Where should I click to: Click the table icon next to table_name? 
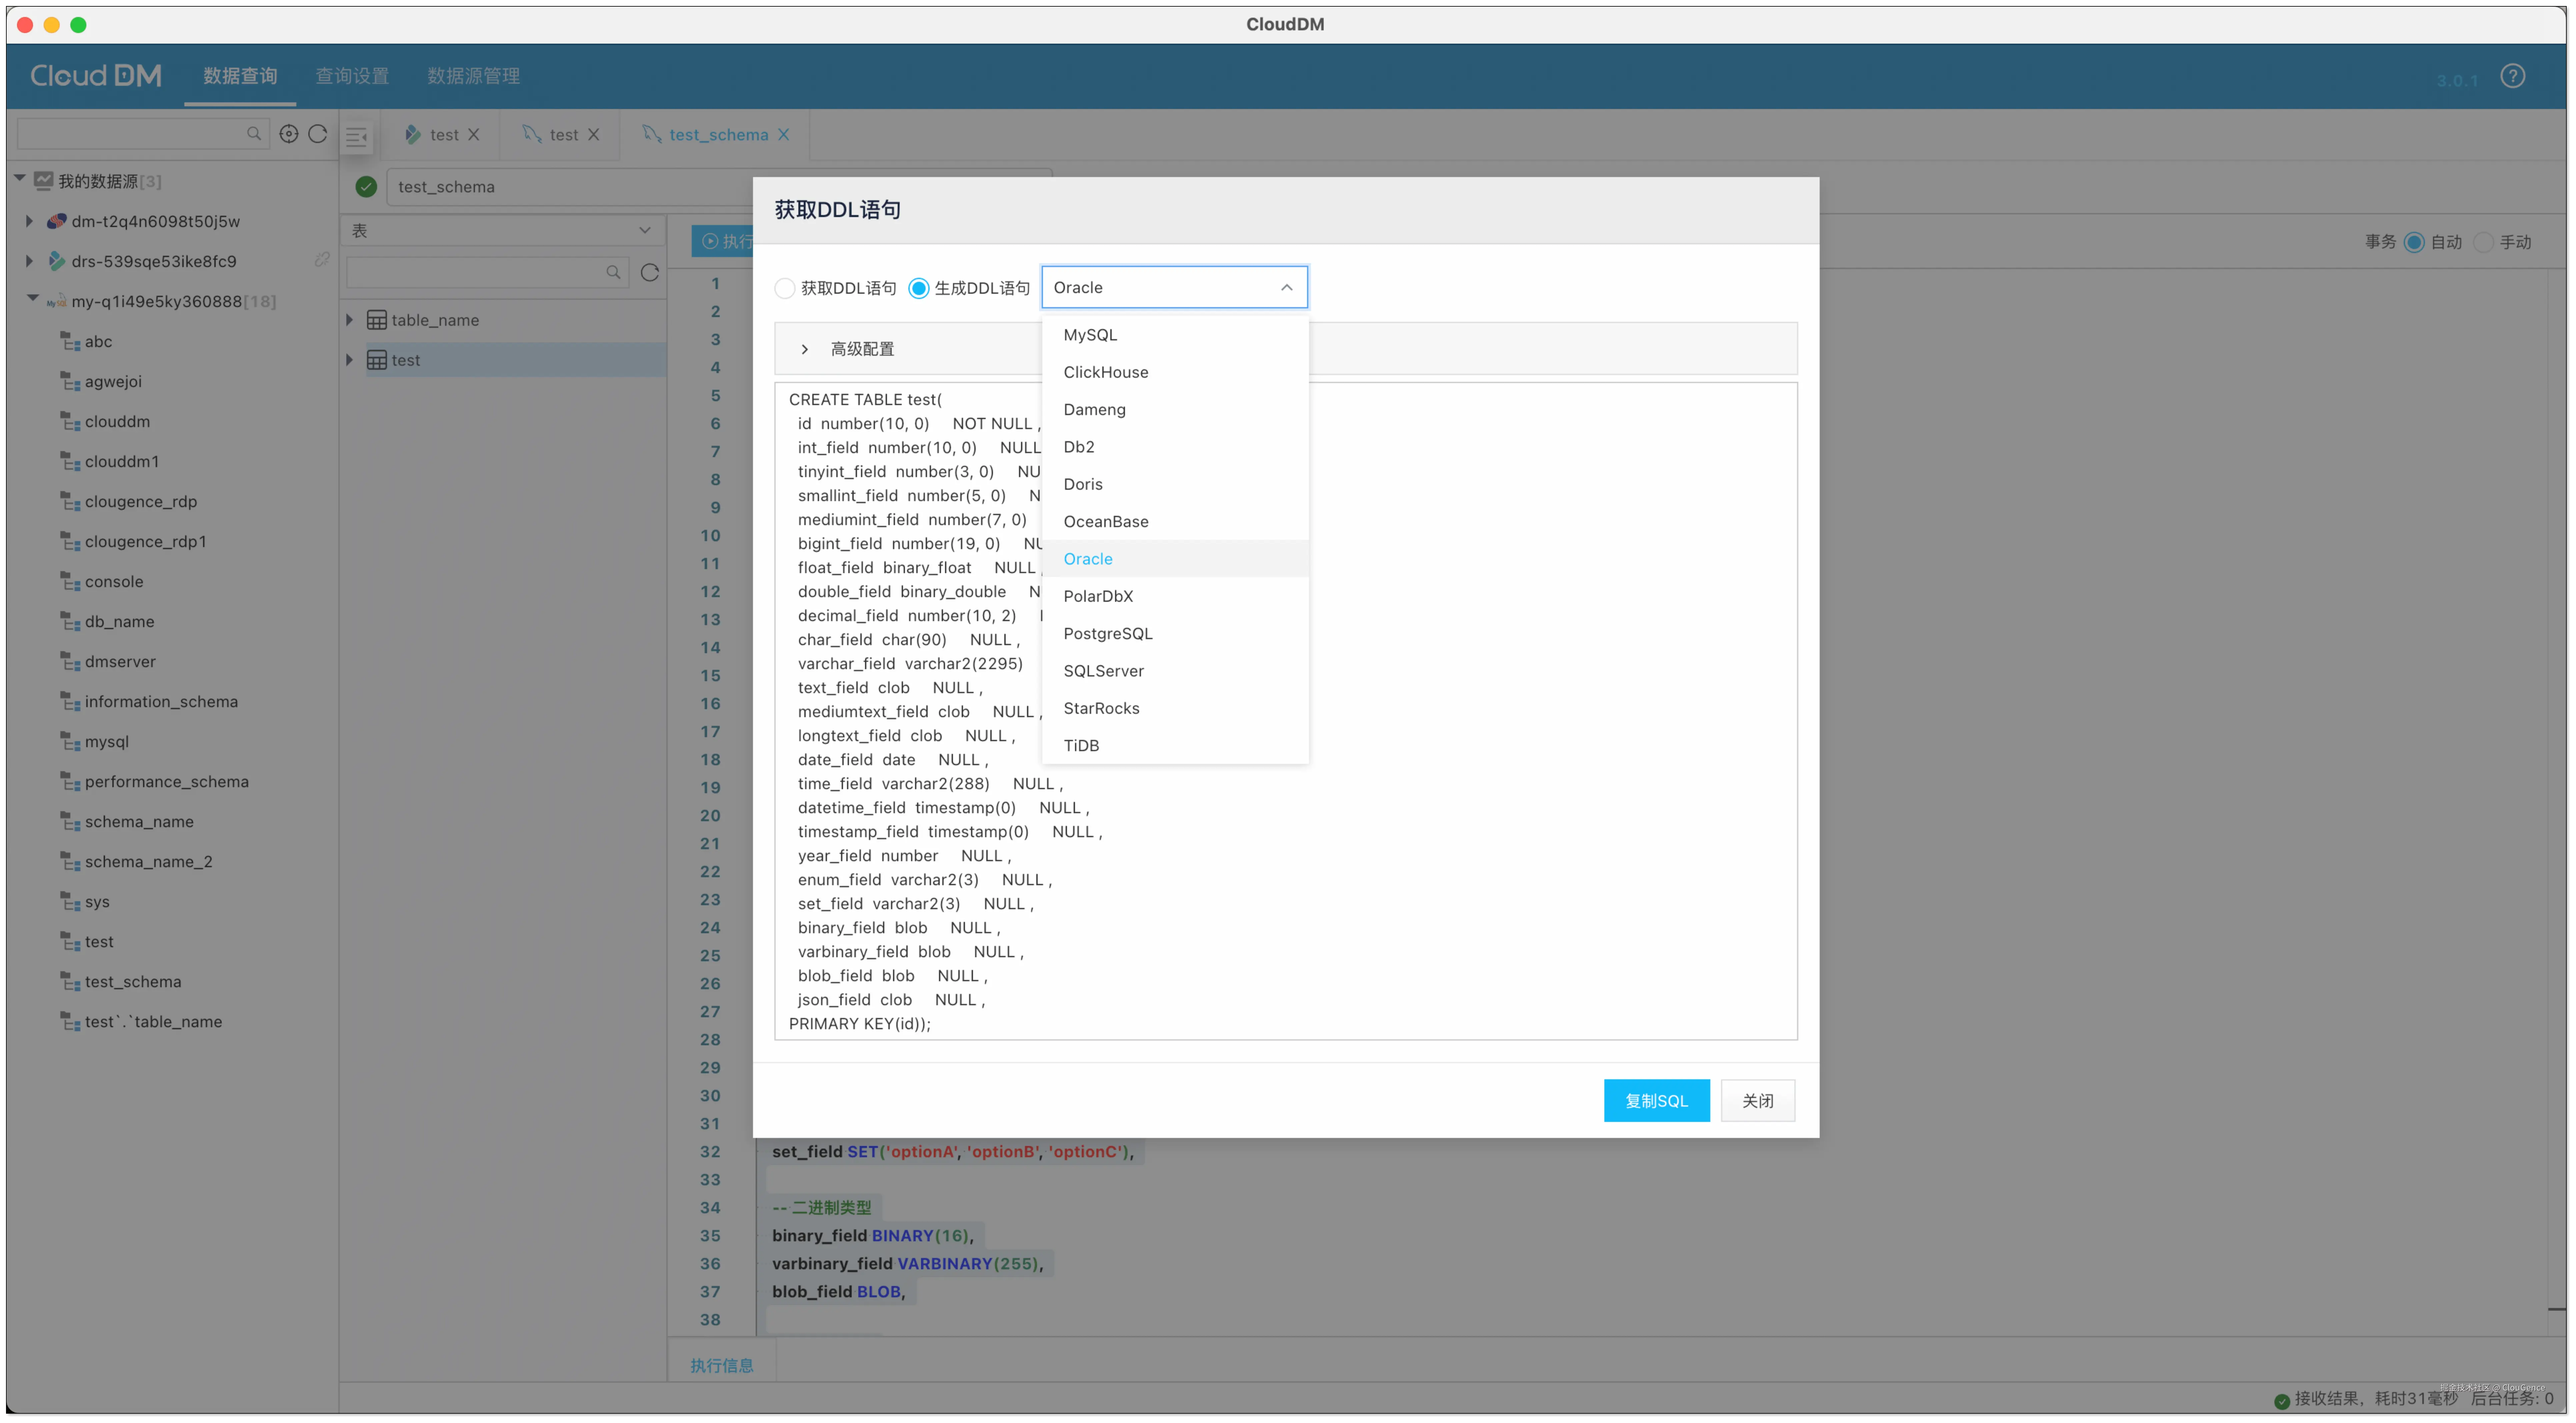tap(377, 320)
